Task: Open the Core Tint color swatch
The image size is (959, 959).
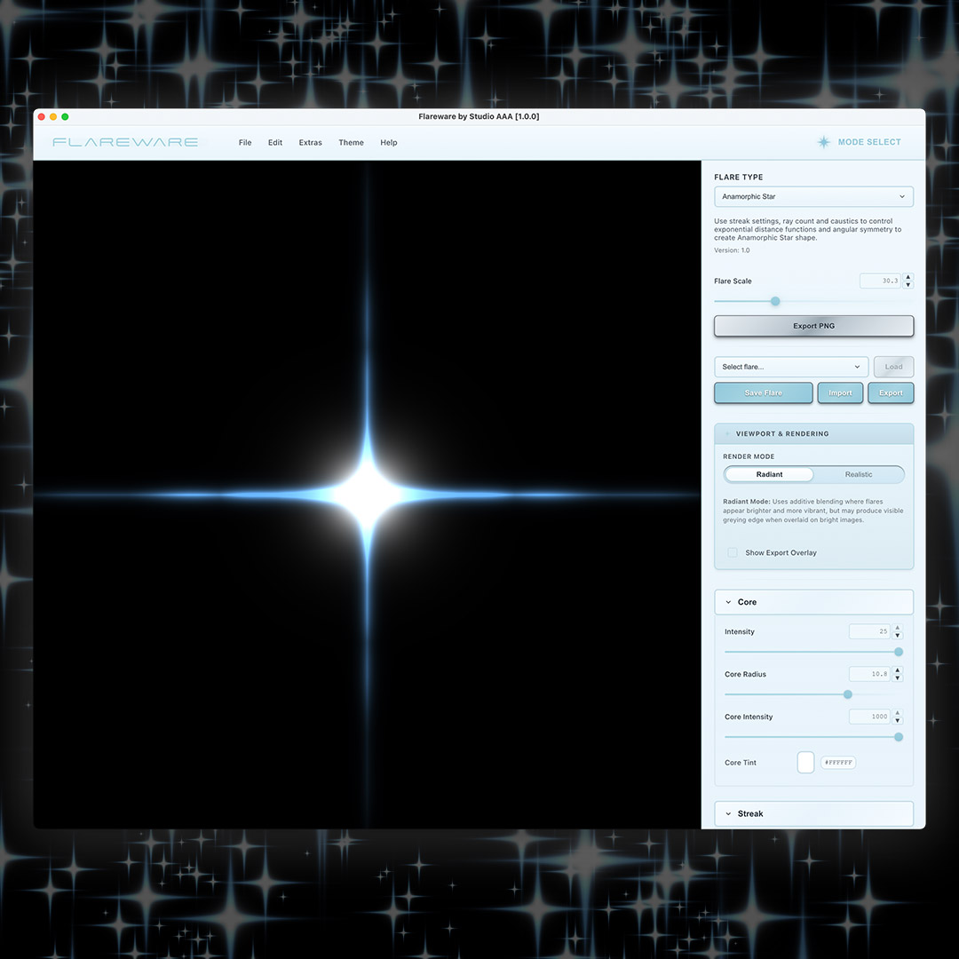Action: click(805, 763)
